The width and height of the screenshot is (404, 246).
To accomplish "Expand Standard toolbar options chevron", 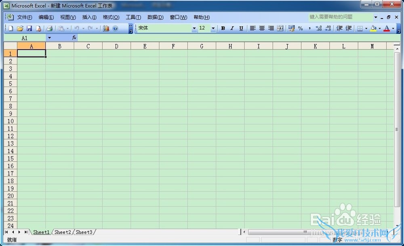I will coord(131,28).
